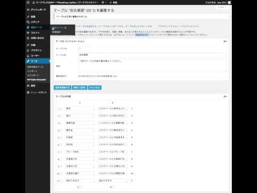257x193 pixels.
Task: Click into the description textarea
Action: pyautogui.click(x=153, y=65)
